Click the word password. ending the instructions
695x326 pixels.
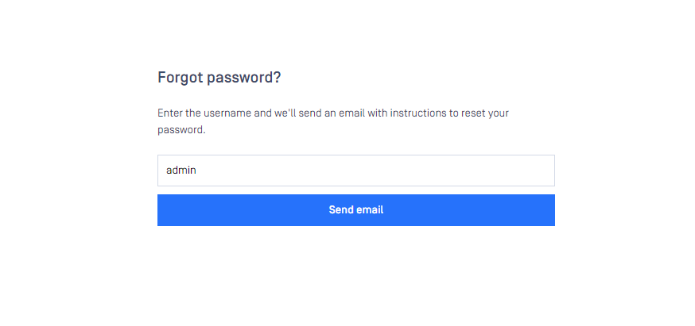(x=182, y=131)
